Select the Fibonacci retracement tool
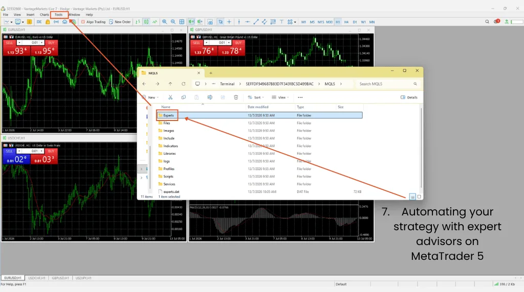Viewport: 524px width, 292px height. 273,22
